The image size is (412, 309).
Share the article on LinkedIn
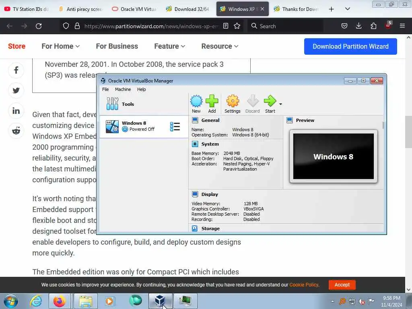16,111
